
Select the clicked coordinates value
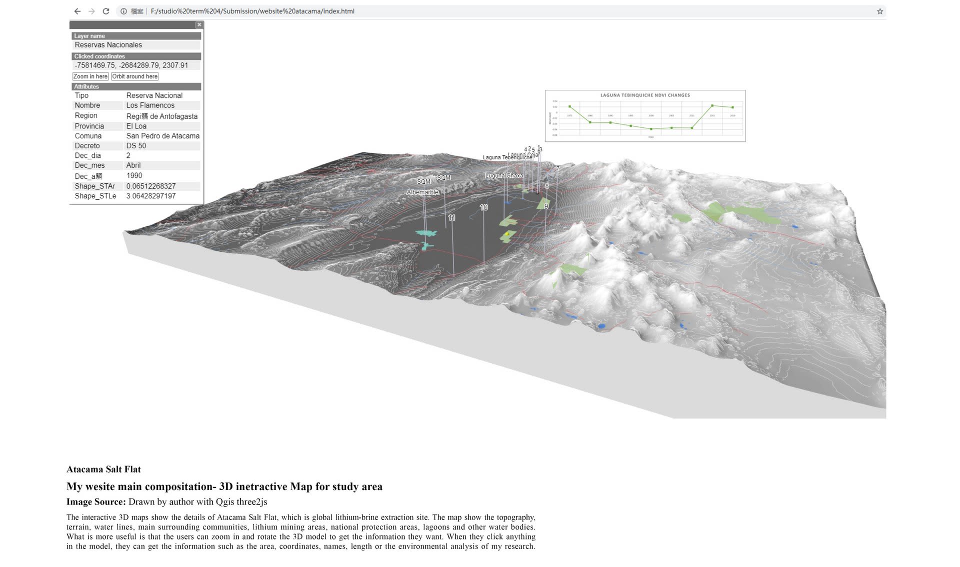(131, 65)
